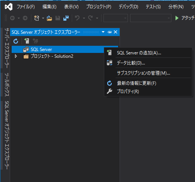Choose SQL Server の追加(A)... from context menu

point(148,53)
